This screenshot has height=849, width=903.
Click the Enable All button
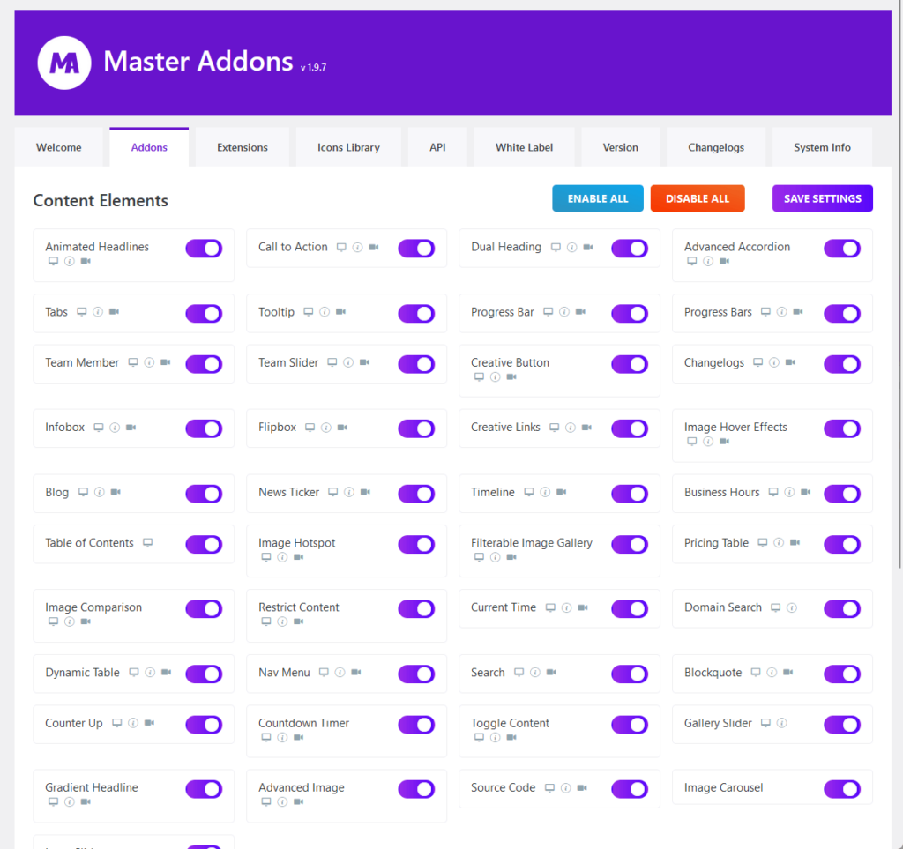pyautogui.click(x=598, y=198)
